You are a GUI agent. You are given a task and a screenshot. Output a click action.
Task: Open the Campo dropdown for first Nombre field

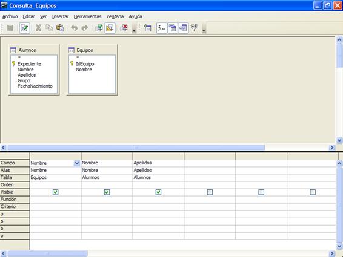click(x=77, y=163)
